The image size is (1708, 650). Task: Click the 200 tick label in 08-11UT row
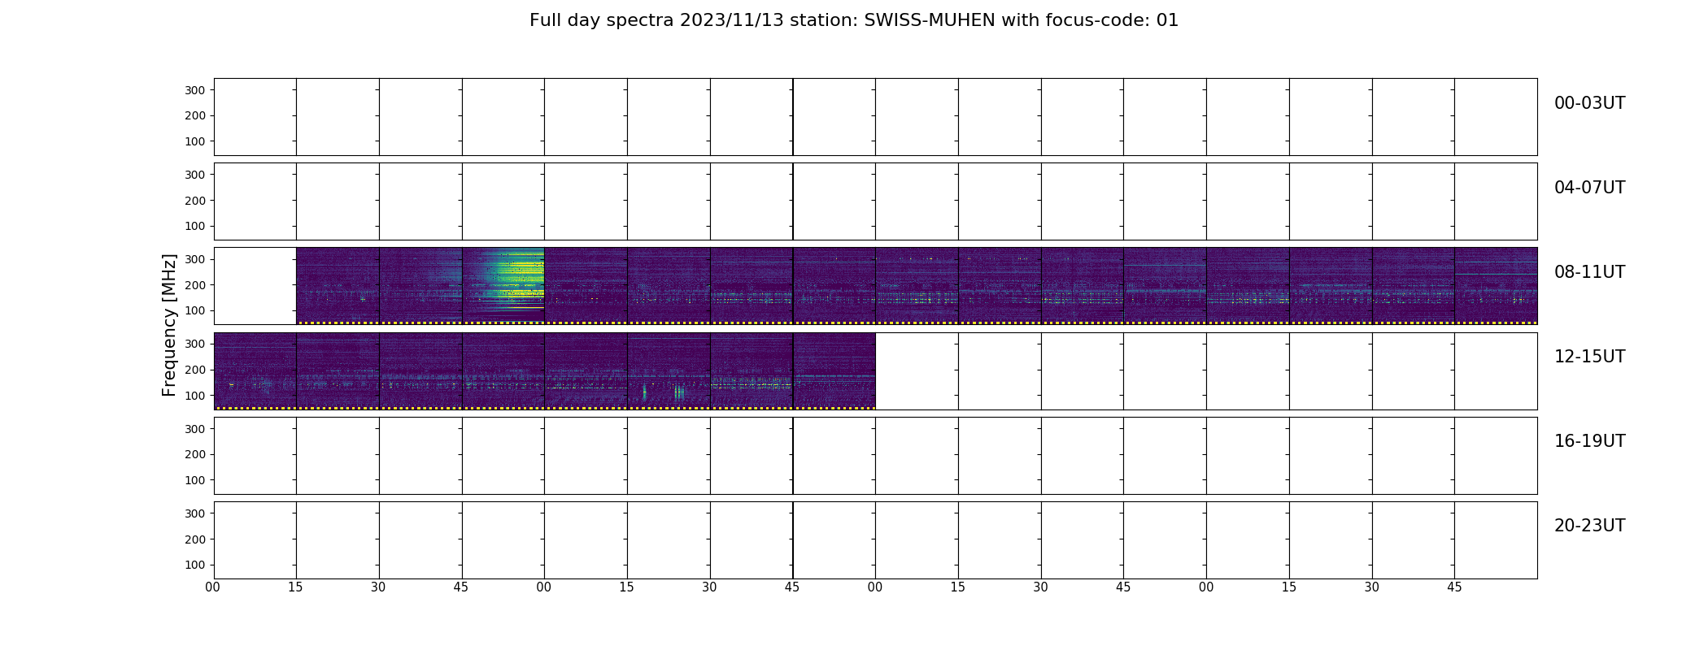tap(195, 285)
